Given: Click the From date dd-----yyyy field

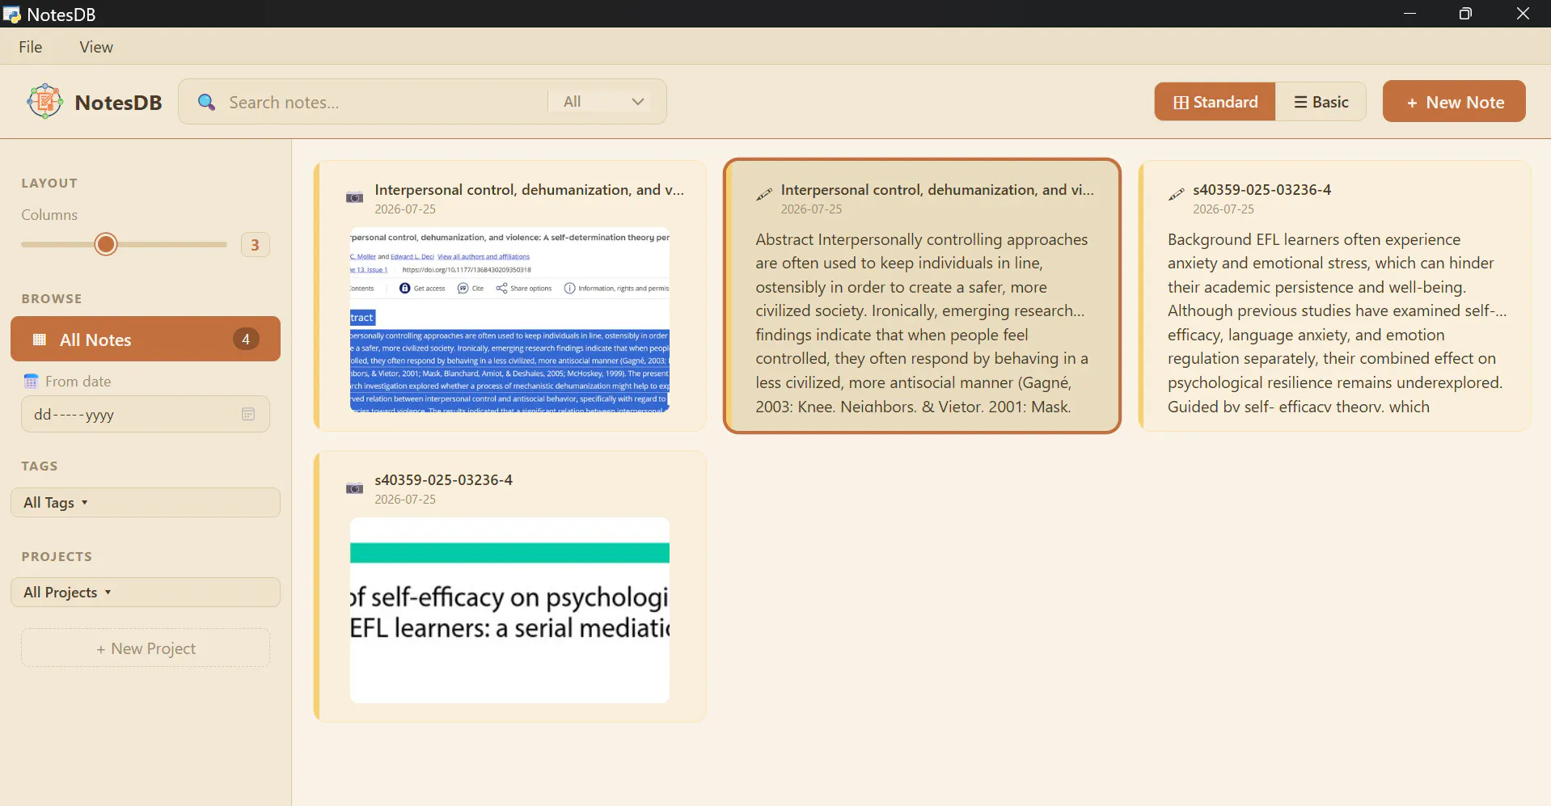Looking at the screenshot, I should pyautogui.click(x=146, y=414).
